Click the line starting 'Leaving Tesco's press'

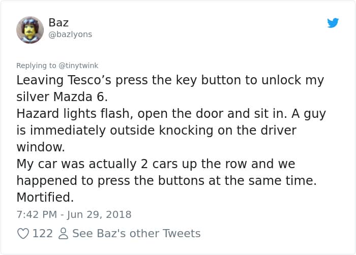170,80
